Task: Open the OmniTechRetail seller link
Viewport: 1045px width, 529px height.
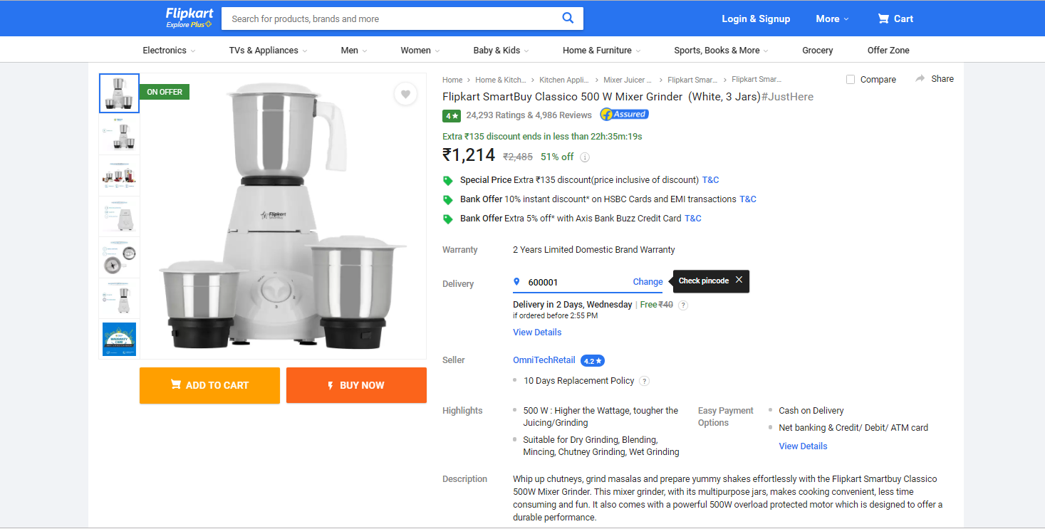Action: point(544,360)
